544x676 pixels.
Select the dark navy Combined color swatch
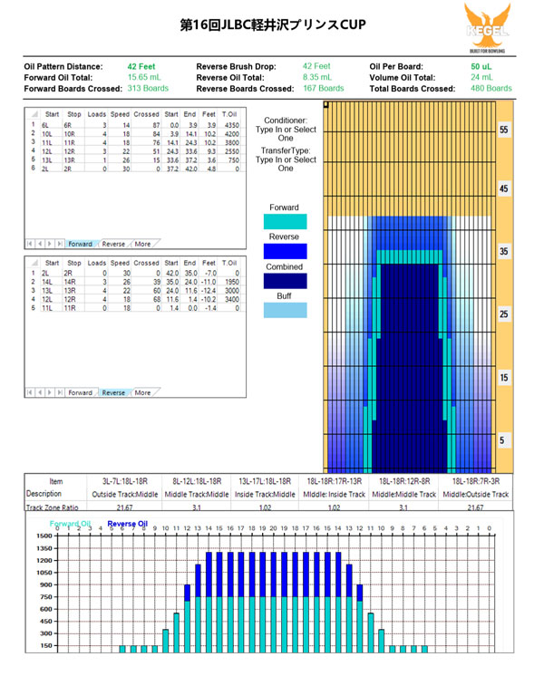point(286,281)
